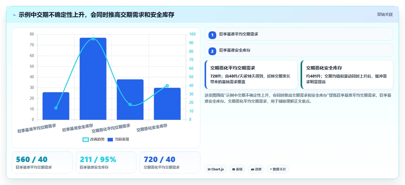
Task: Select the tallest 旺季基准安全库存 bar
Action: click(x=93, y=79)
